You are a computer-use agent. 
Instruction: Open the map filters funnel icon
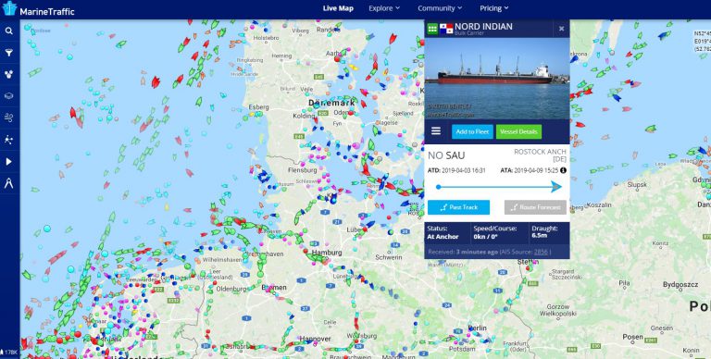pos(9,53)
